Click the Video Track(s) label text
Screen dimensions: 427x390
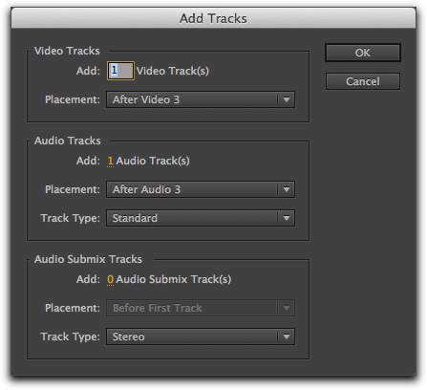[x=173, y=71]
